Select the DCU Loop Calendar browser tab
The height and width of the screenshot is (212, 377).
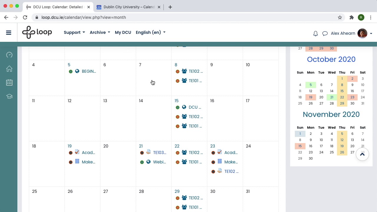[x=58, y=7]
